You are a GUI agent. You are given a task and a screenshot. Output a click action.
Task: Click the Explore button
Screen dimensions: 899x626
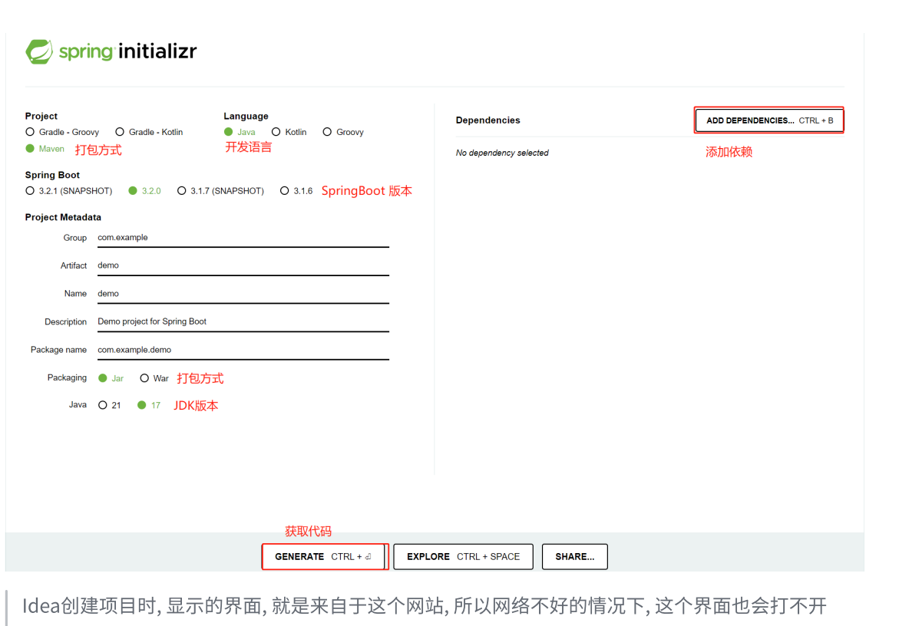click(463, 557)
